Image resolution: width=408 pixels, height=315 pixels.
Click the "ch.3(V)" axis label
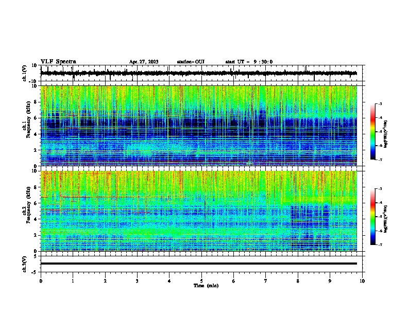[x=25, y=264]
